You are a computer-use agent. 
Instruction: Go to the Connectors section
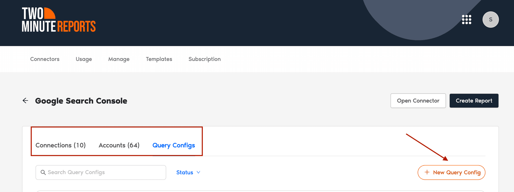tap(45, 59)
